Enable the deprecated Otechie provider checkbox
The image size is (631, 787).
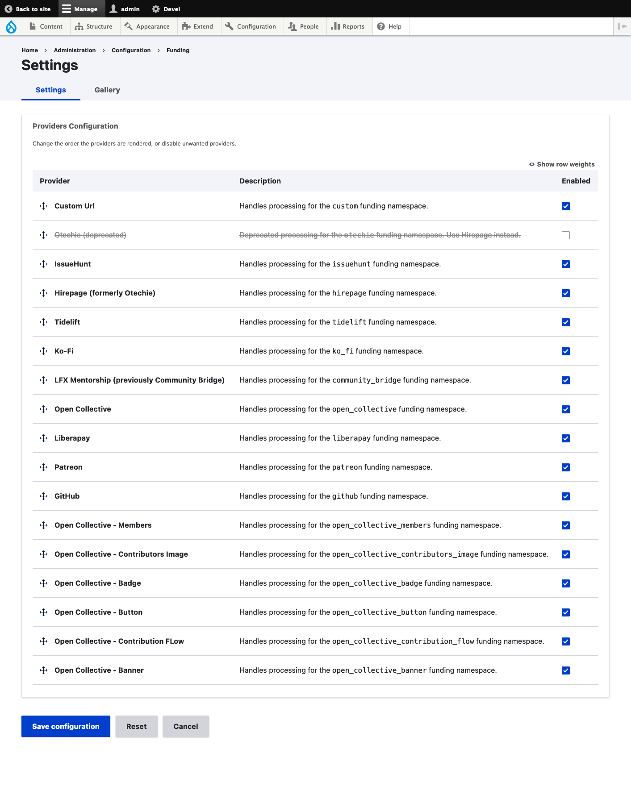pyautogui.click(x=566, y=235)
